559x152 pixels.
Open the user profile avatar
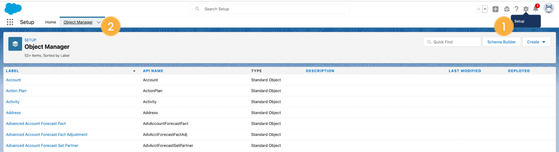[x=549, y=8]
